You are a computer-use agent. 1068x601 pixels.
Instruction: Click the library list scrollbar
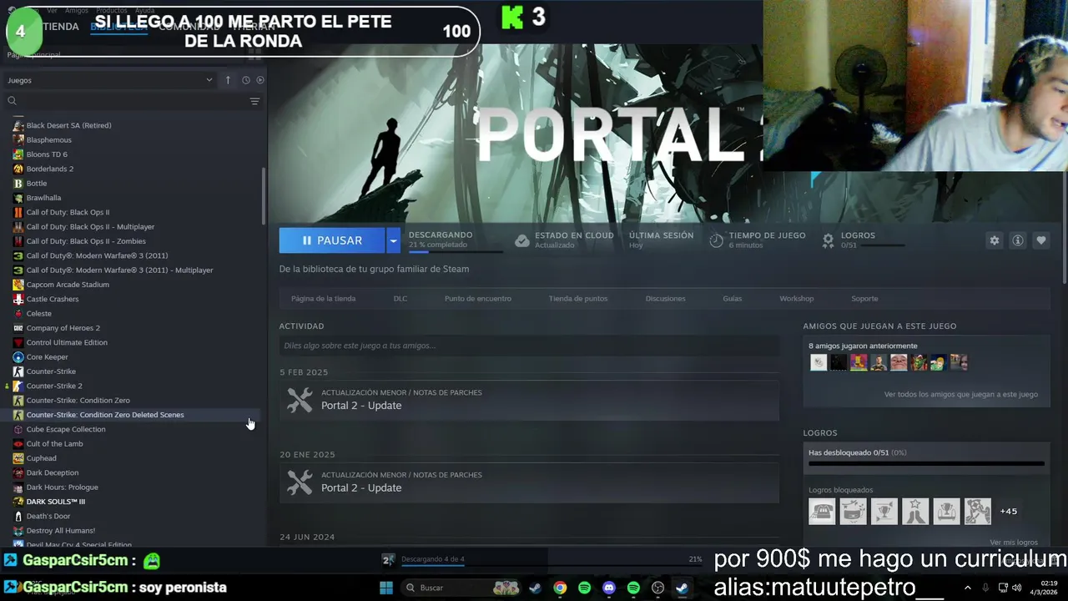pyautogui.click(x=264, y=196)
